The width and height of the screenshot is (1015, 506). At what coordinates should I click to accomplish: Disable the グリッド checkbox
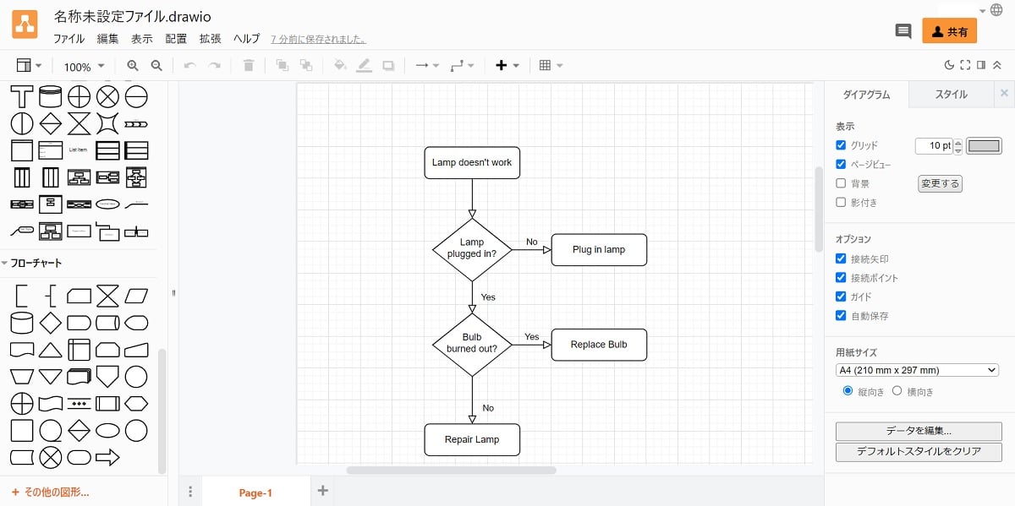pos(841,145)
